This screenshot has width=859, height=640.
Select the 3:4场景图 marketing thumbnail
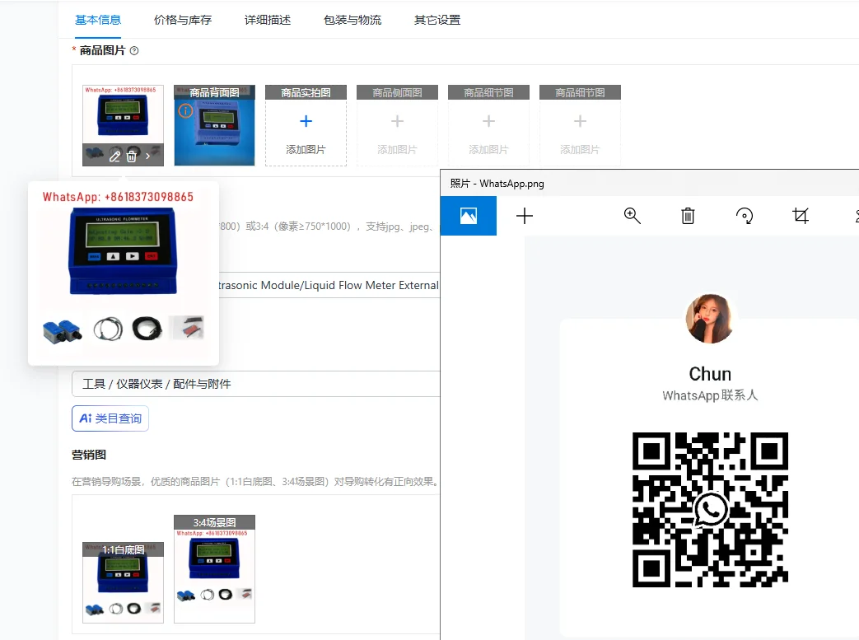point(214,569)
